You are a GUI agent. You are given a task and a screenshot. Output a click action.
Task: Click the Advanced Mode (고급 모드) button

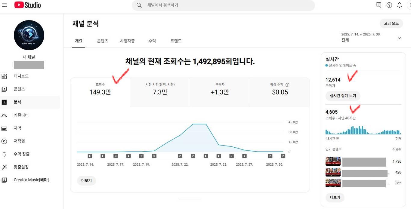391,23
